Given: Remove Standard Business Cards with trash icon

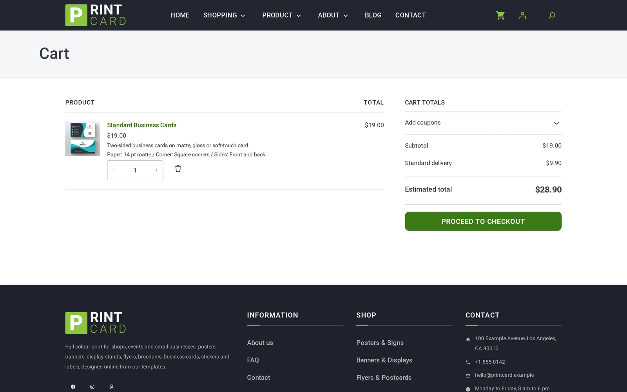Looking at the screenshot, I should click(178, 169).
